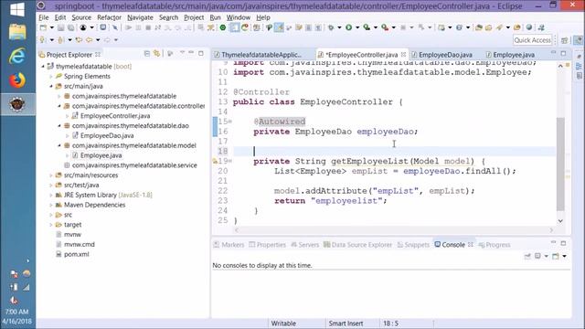The width and height of the screenshot is (585, 329).
Task: Click the Open Perspective icon
Action: click(x=564, y=40)
